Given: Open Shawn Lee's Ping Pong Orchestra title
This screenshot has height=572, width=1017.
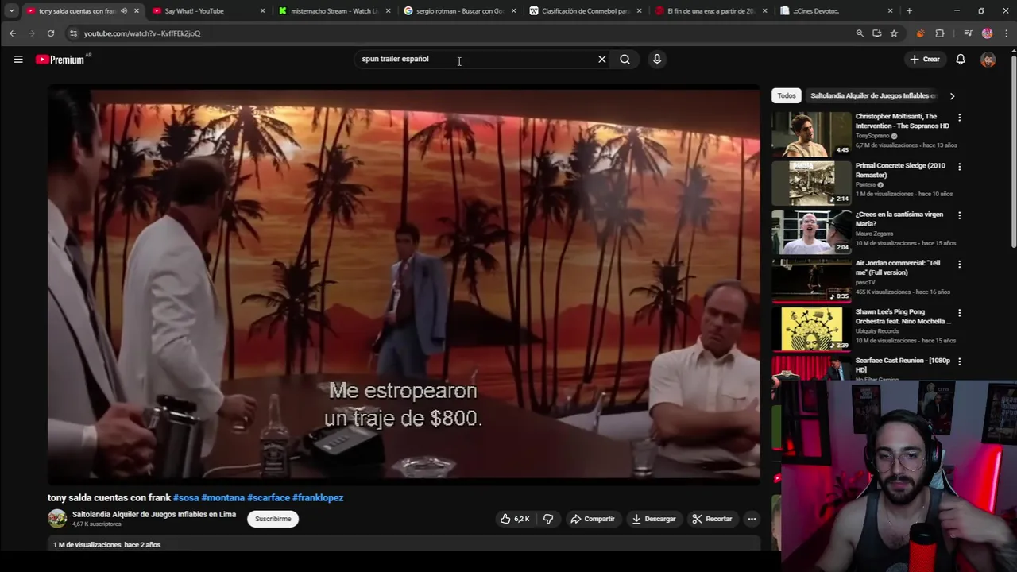Looking at the screenshot, I should 903,316.
